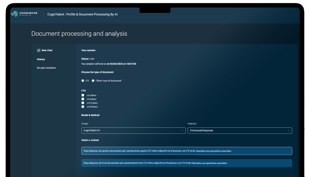Choose the Other type of document radio

[x=93, y=81]
